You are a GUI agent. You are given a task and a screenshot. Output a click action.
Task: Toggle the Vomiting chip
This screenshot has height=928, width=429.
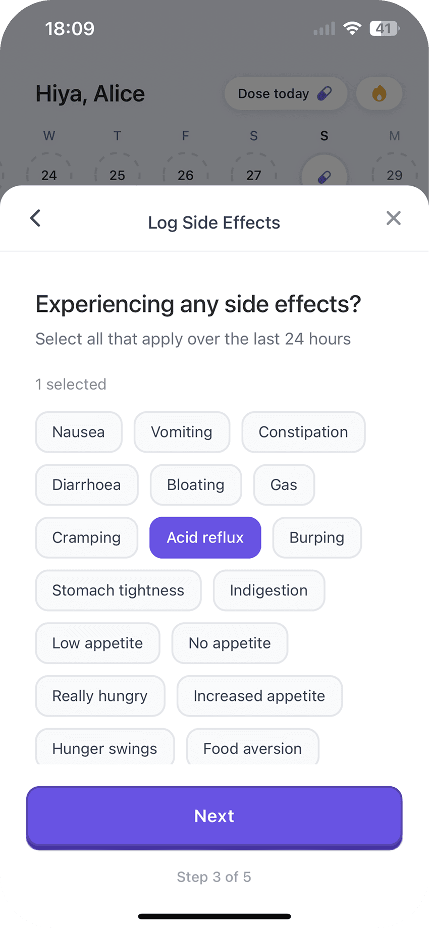coord(182,432)
